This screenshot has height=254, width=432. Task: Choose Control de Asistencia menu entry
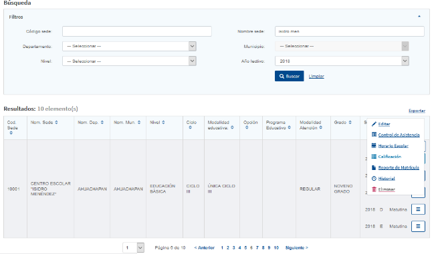tap(399, 135)
